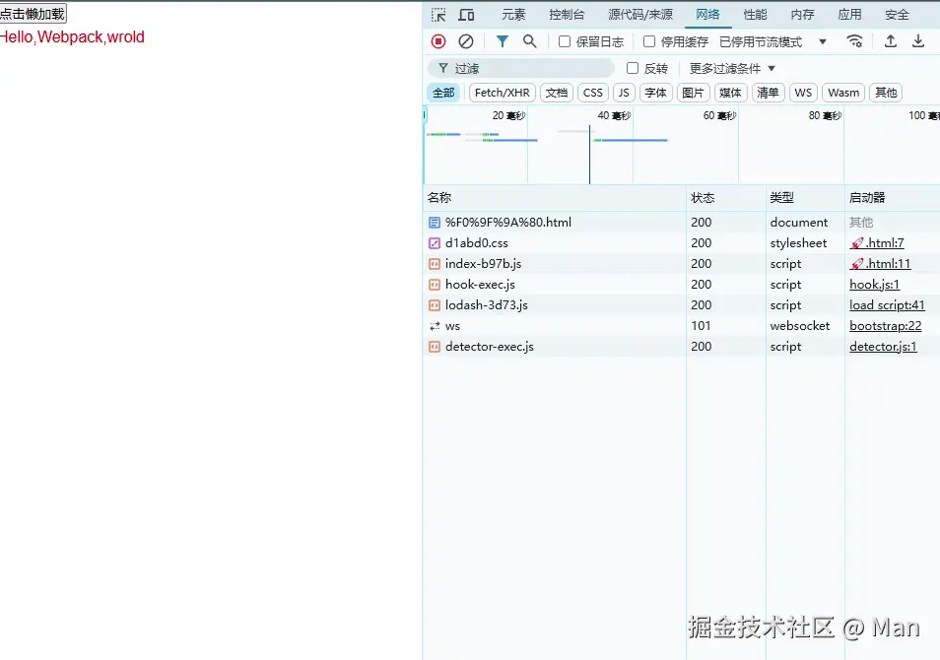Switch to the 安全 tab
940x660 pixels.
[898, 15]
